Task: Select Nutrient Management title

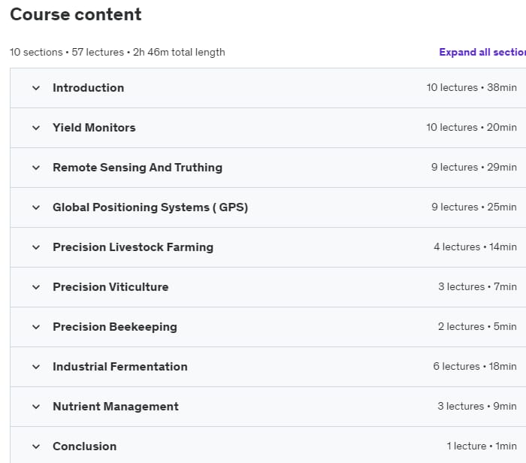Action: 116,407
